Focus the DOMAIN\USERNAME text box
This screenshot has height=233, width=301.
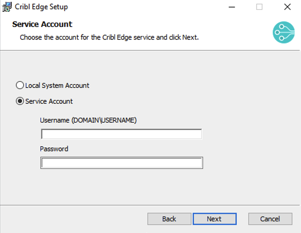pyautogui.click(x=121, y=134)
